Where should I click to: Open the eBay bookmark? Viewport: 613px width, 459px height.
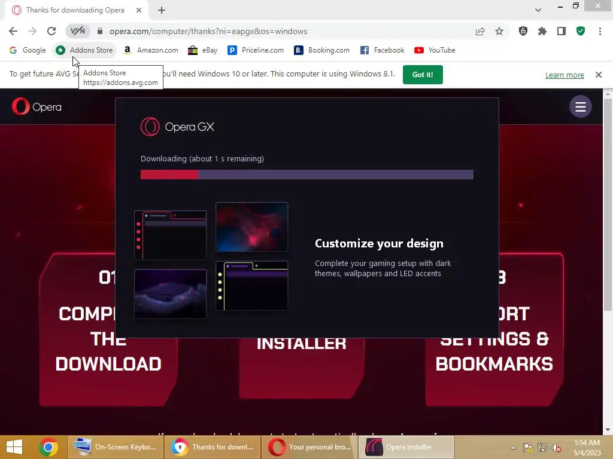tap(202, 50)
